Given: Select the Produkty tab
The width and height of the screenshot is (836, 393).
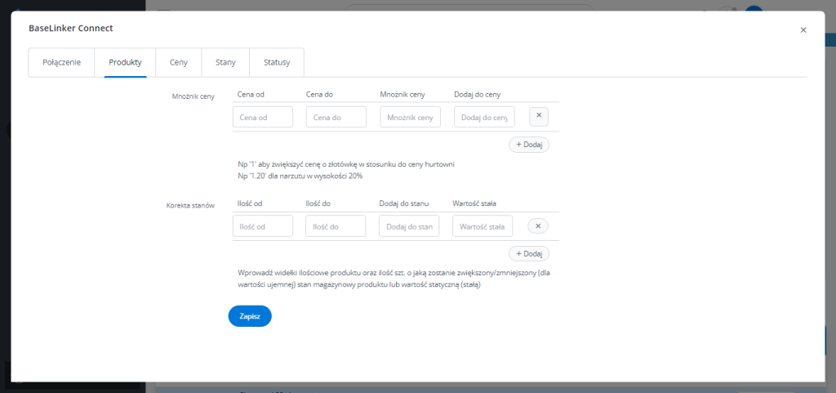Looking at the screenshot, I should [x=125, y=62].
